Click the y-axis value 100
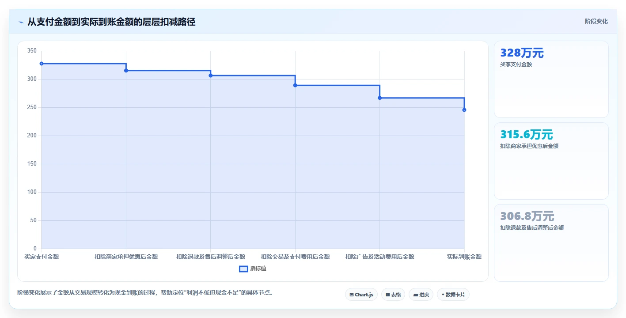Image resolution: width=626 pixels, height=318 pixels. (32, 192)
